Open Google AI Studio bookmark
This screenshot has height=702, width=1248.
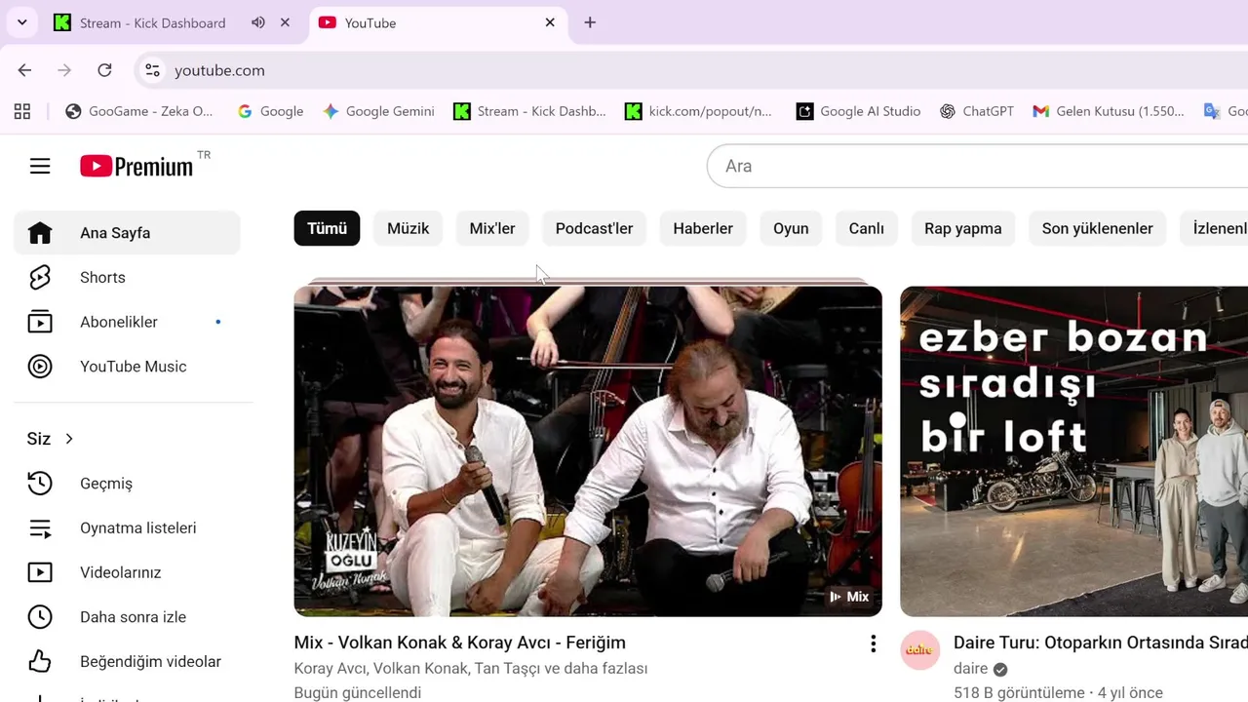858,111
